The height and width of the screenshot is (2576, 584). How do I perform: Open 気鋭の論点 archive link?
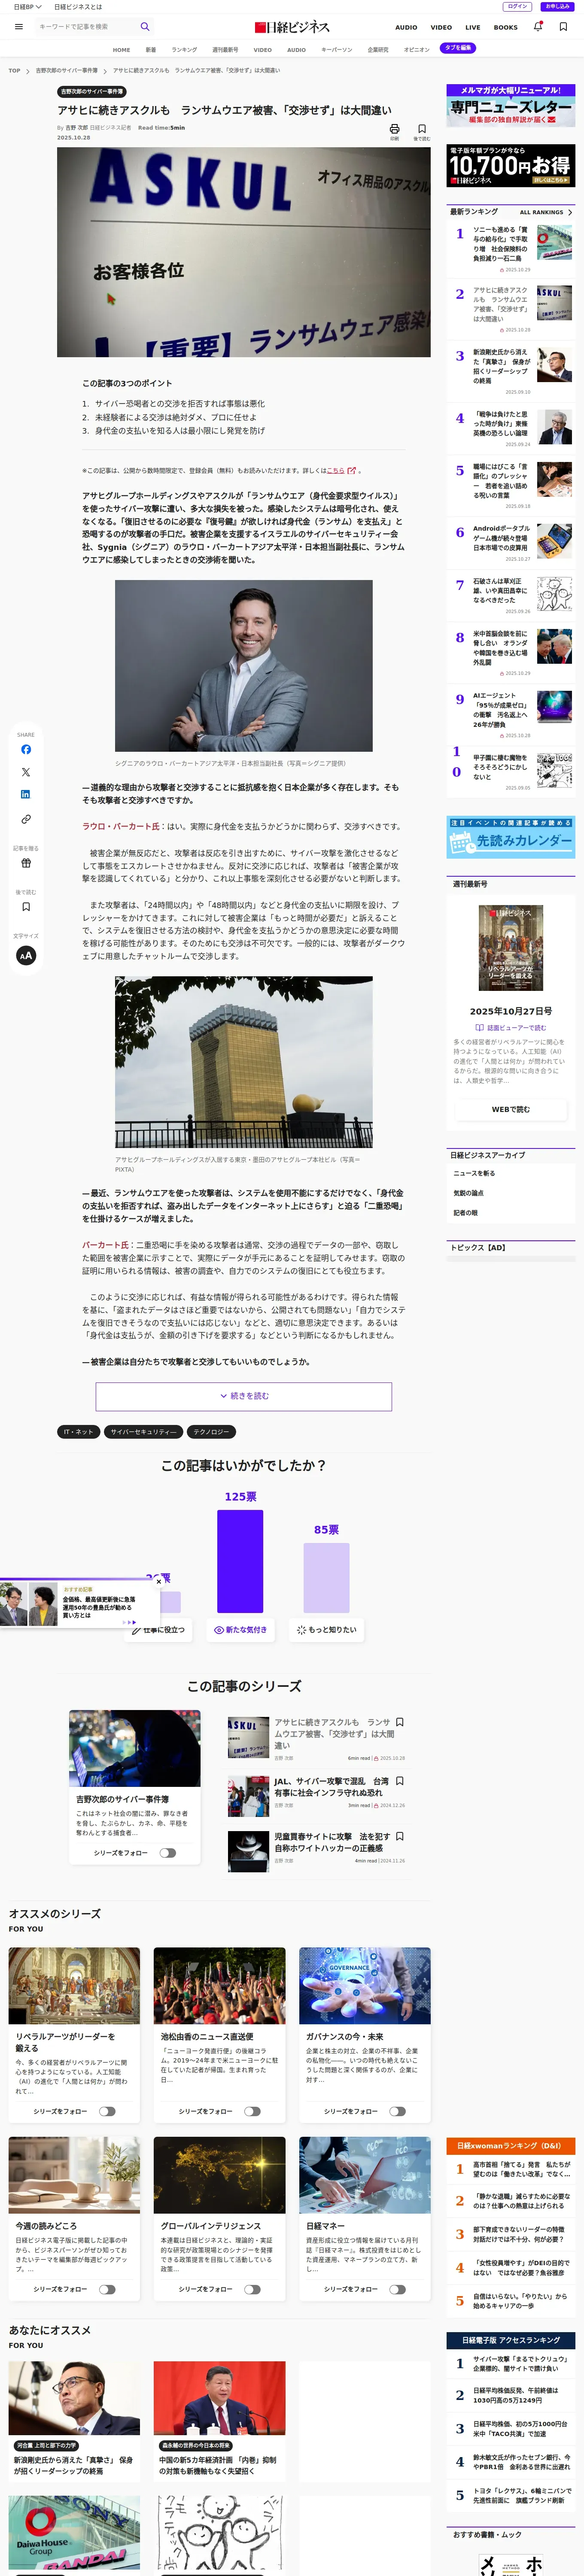(x=469, y=1193)
